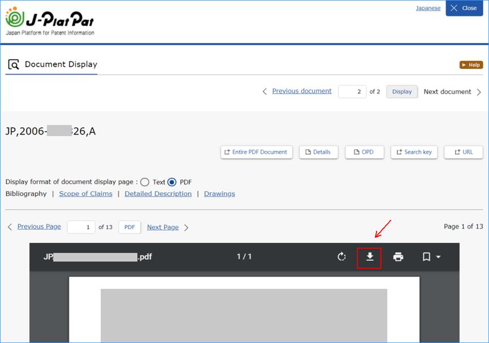
Task: Click the bookmark icon in PDF toolbar
Action: point(426,257)
